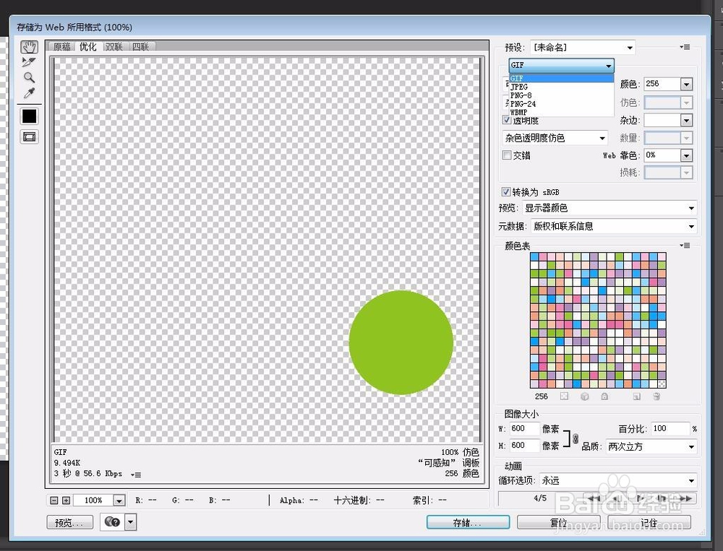Switch to the 双联 tab
The height and width of the screenshot is (551, 723).
114,46
